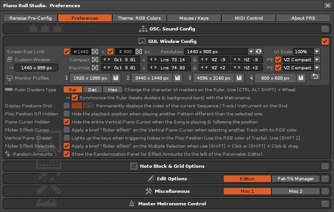Collapse GUI Window Config section

pos(325,41)
